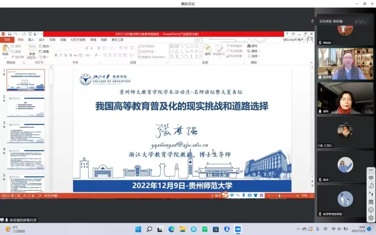Expand the shapes gallery more arrow

click(201, 57)
